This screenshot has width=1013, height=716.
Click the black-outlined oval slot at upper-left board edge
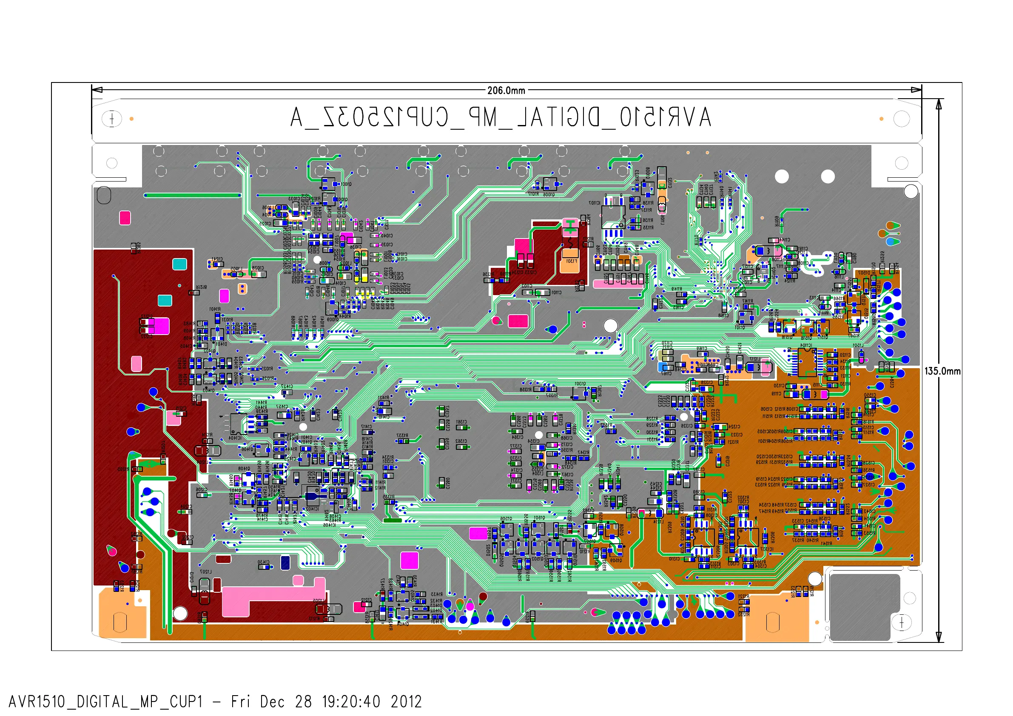(104, 195)
